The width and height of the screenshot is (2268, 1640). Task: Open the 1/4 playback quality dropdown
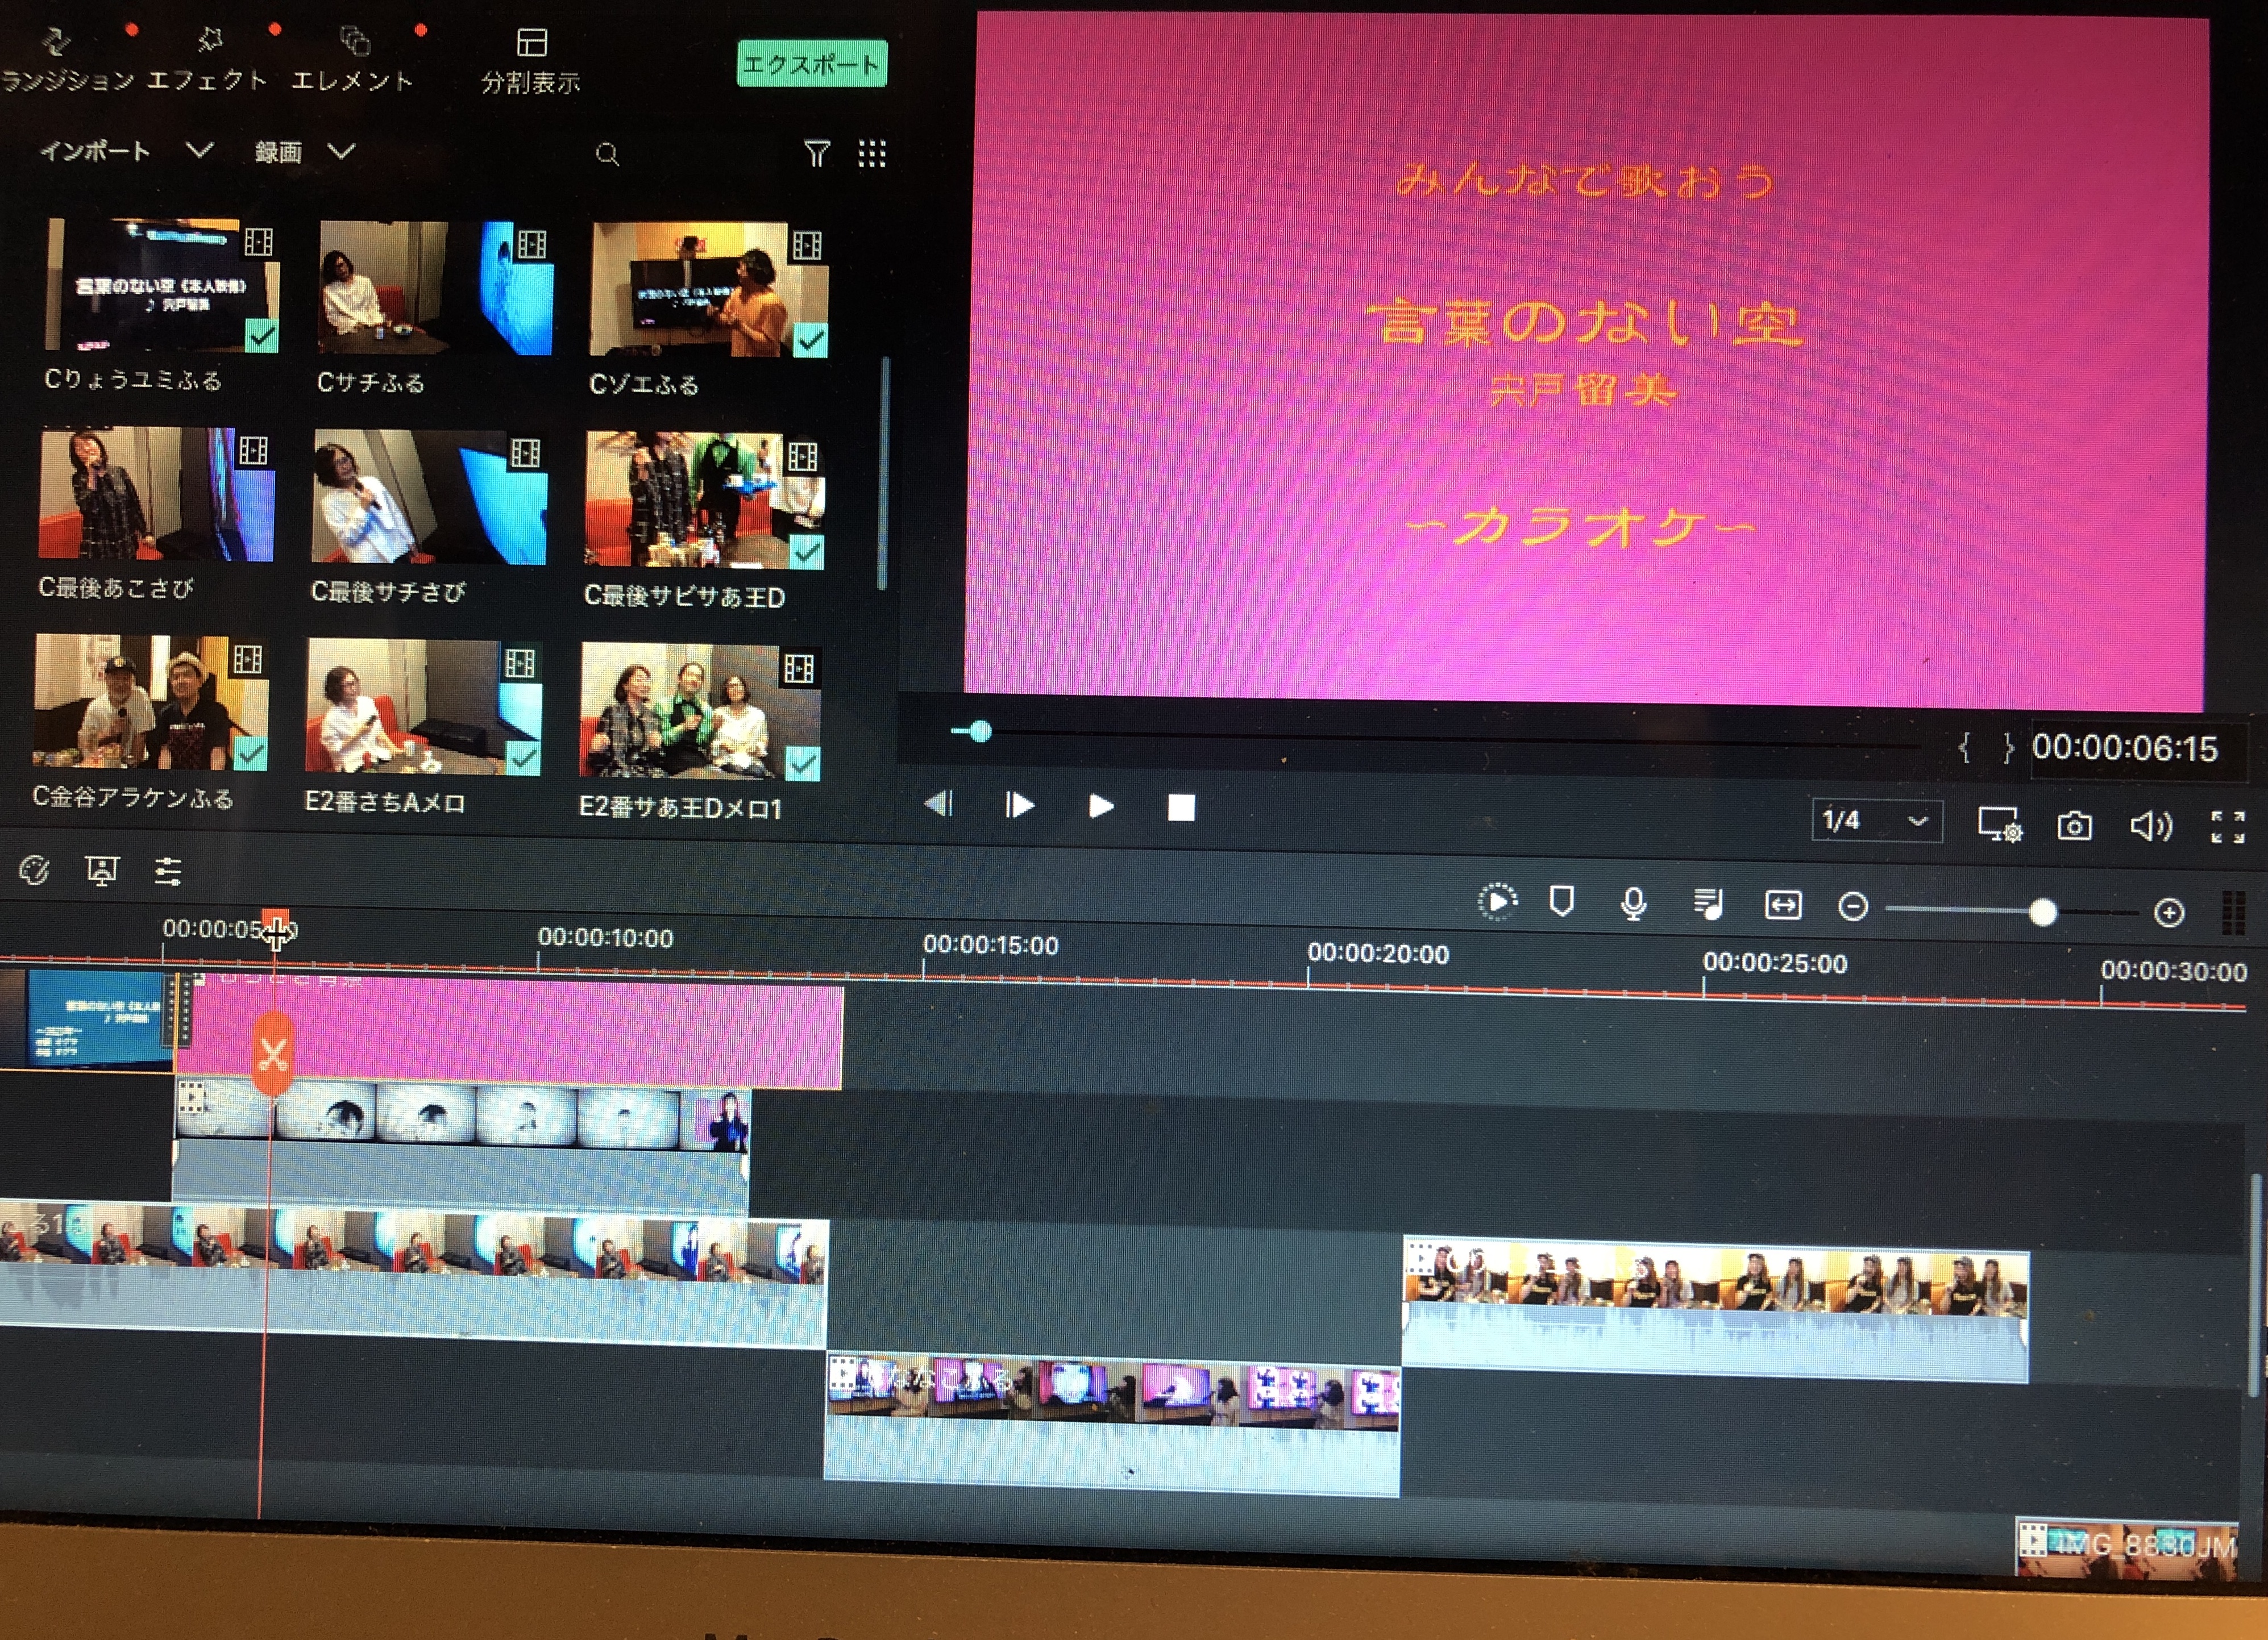tap(1876, 821)
